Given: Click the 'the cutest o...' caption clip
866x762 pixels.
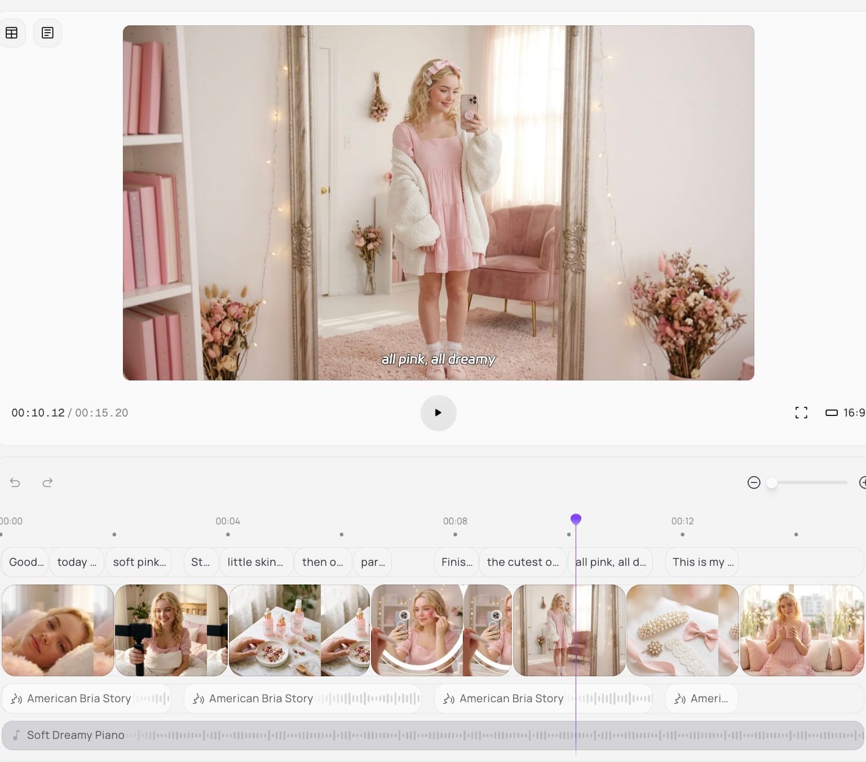Looking at the screenshot, I should [x=522, y=562].
